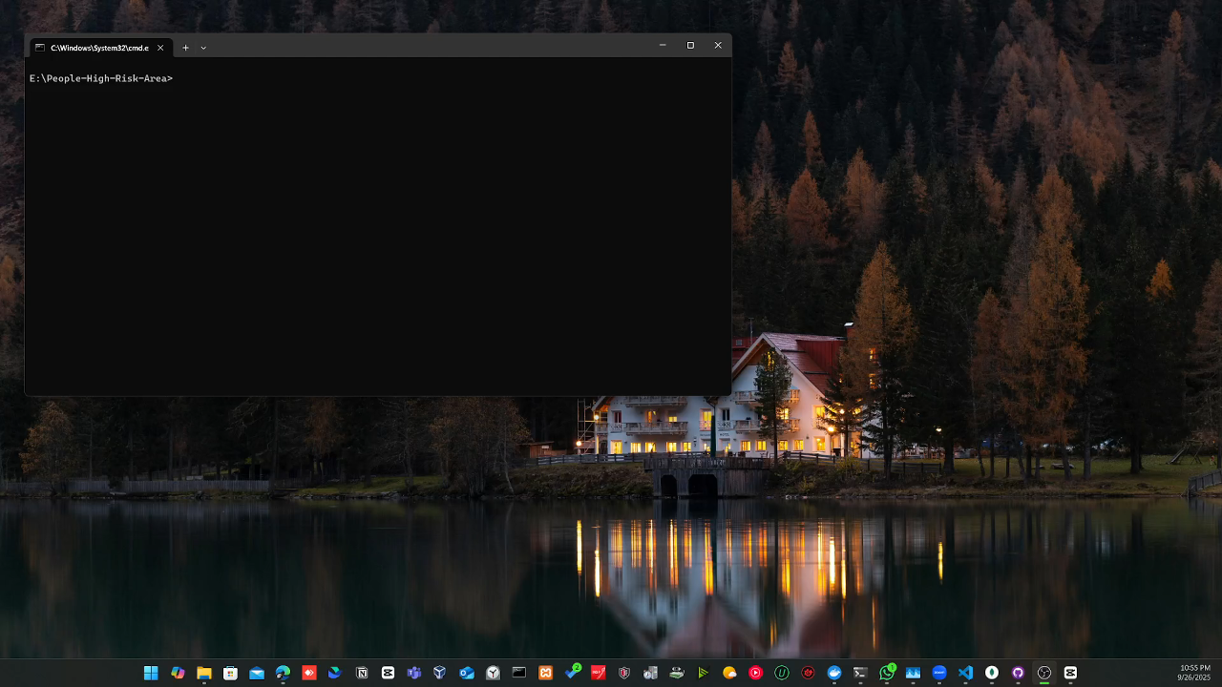
Task: Open the green U uninstaller icon
Action: pyautogui.click(x=782, y=673)
